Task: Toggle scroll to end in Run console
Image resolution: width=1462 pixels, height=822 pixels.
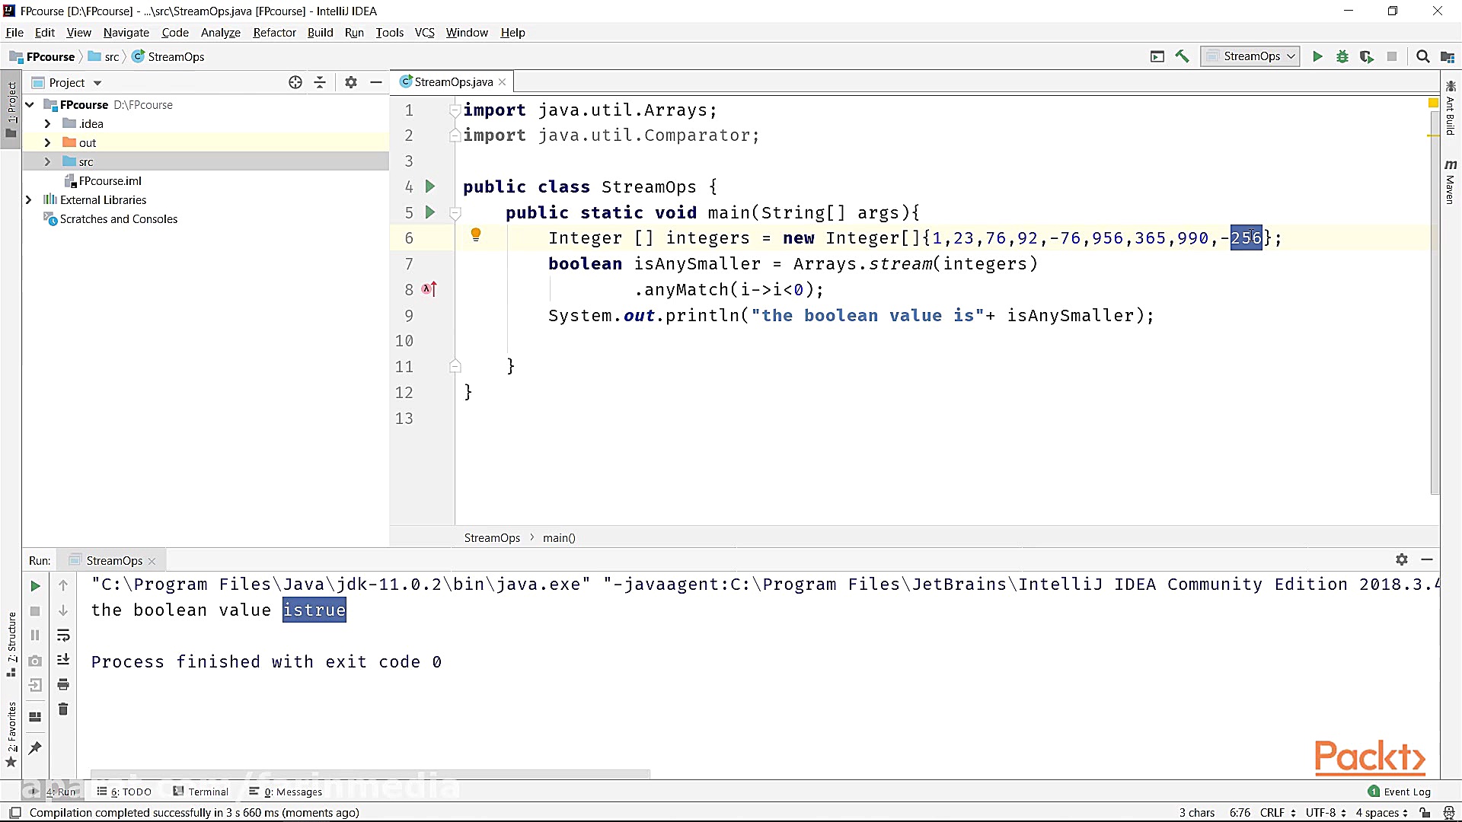Action: coord(63,659)
